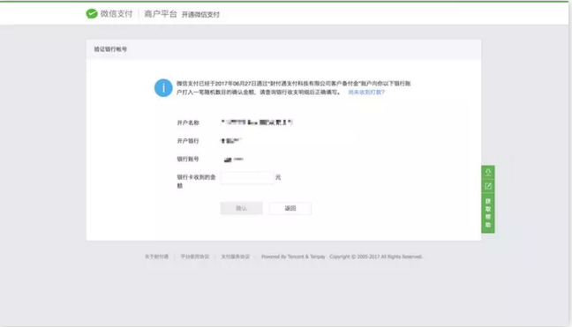Open the 支付服务协议 footer link
572x327 pixels.
click(x=236, y=256)
